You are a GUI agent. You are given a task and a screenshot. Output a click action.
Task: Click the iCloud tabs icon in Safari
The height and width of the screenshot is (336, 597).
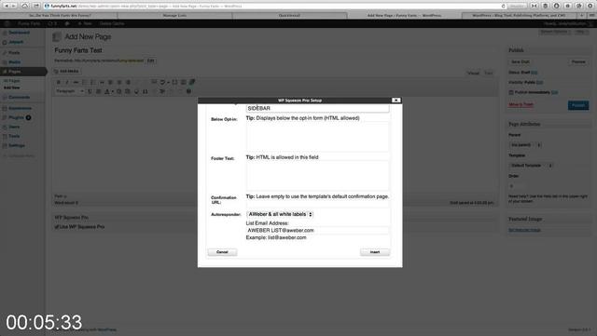click(25, 6)
